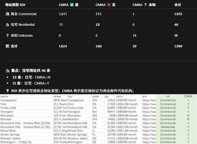Select the zip cell 27101
197x144 pixels.
pos(110,138)
